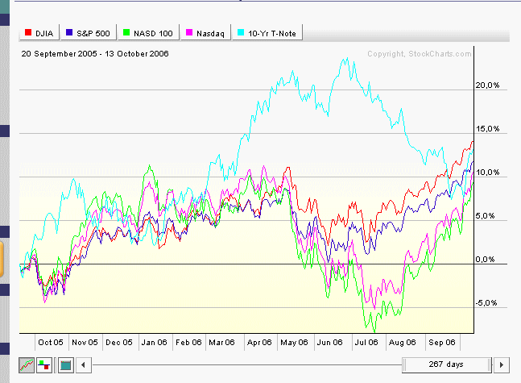The image size is (521, 383).
Task: Click the date range slider track
Action: click(x=247, y=365)
